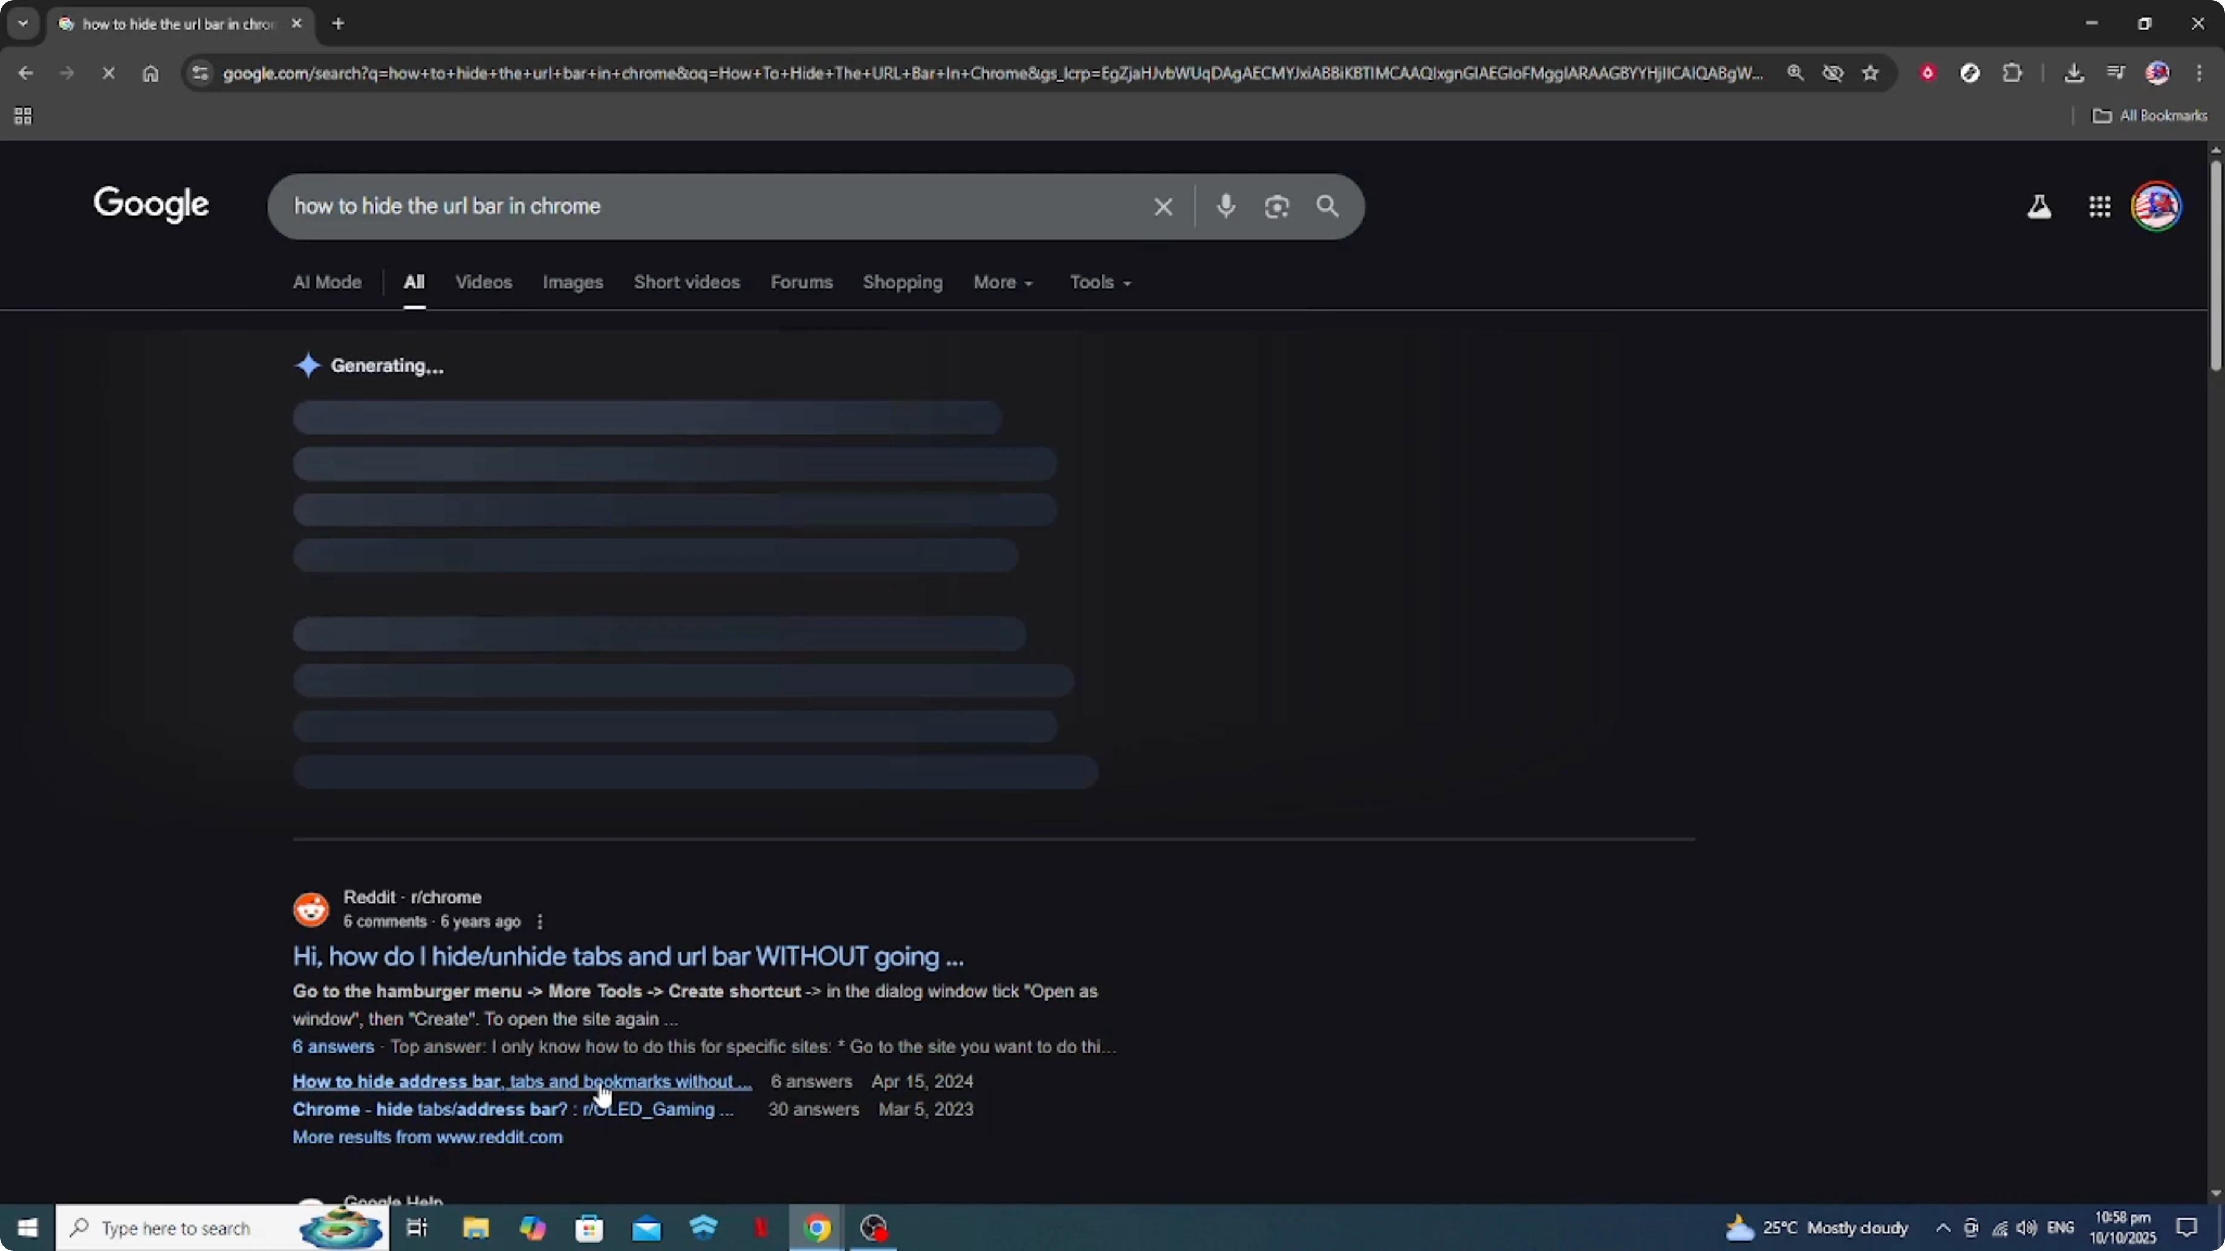This screenshot has width=2225, height=1251.
Task: Open the Tools dropdown in search filters
Action: tap(1099, 282)
